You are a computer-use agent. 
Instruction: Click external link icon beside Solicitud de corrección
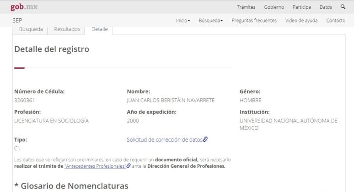[x=205, y=139]
